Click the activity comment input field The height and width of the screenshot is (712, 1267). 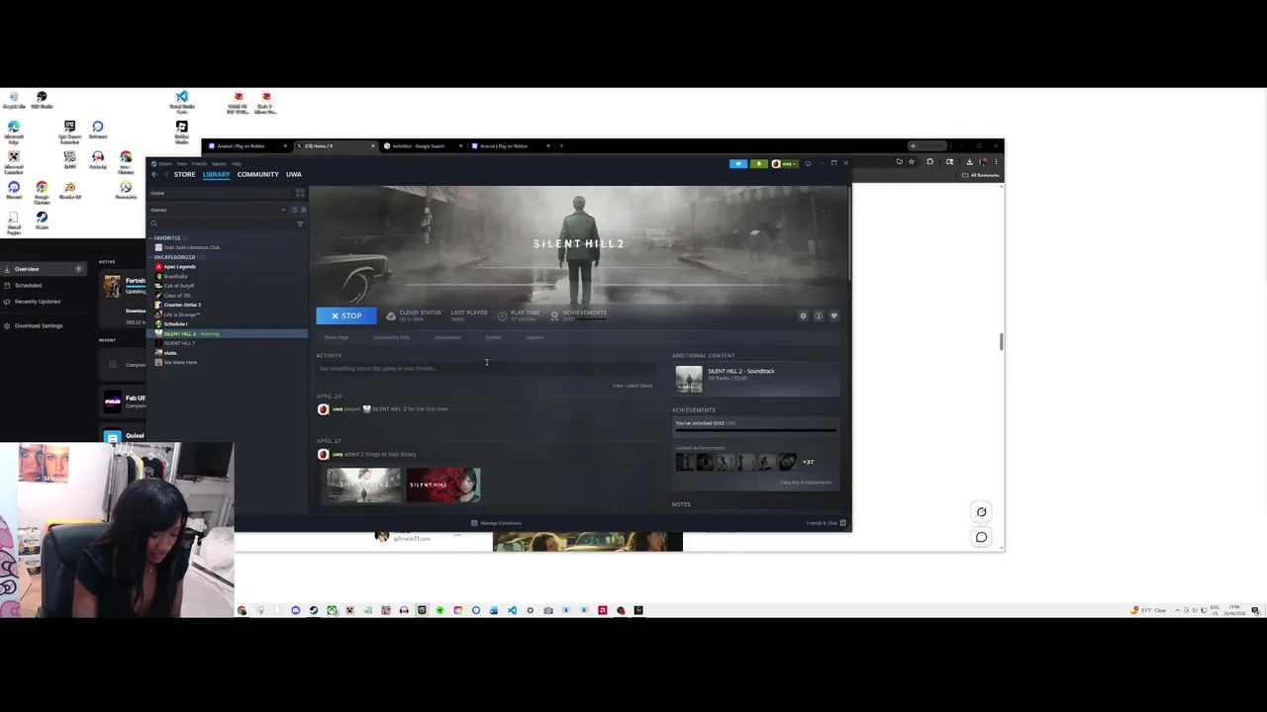pos(486,369)
